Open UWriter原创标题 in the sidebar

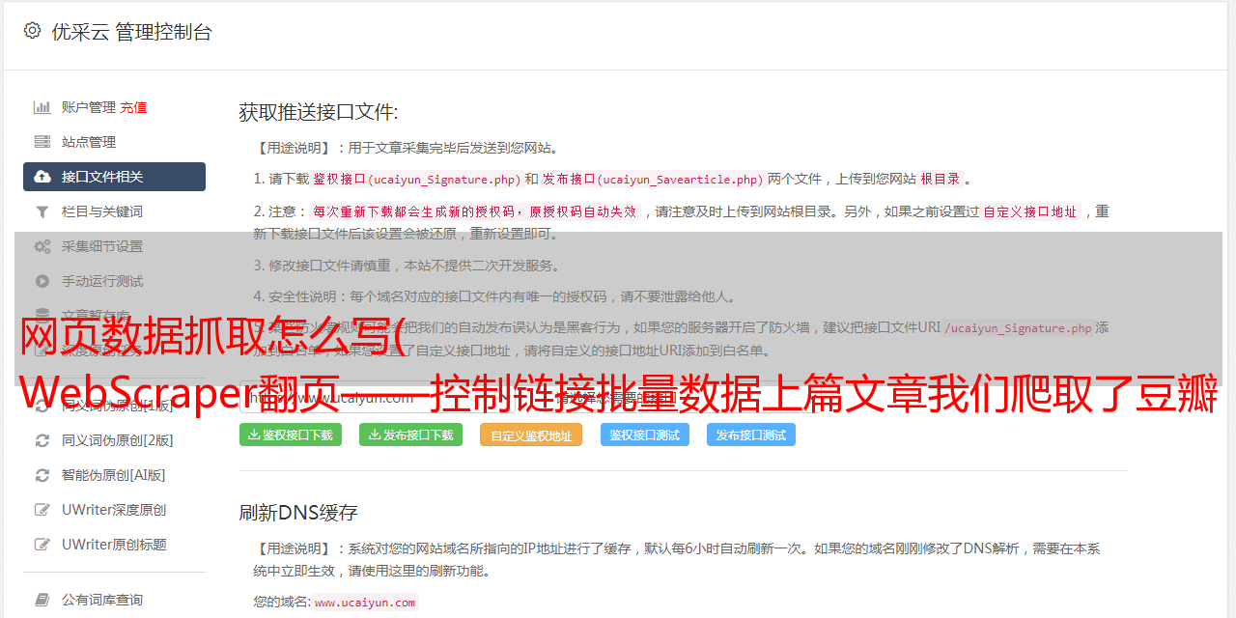point(114,545)
